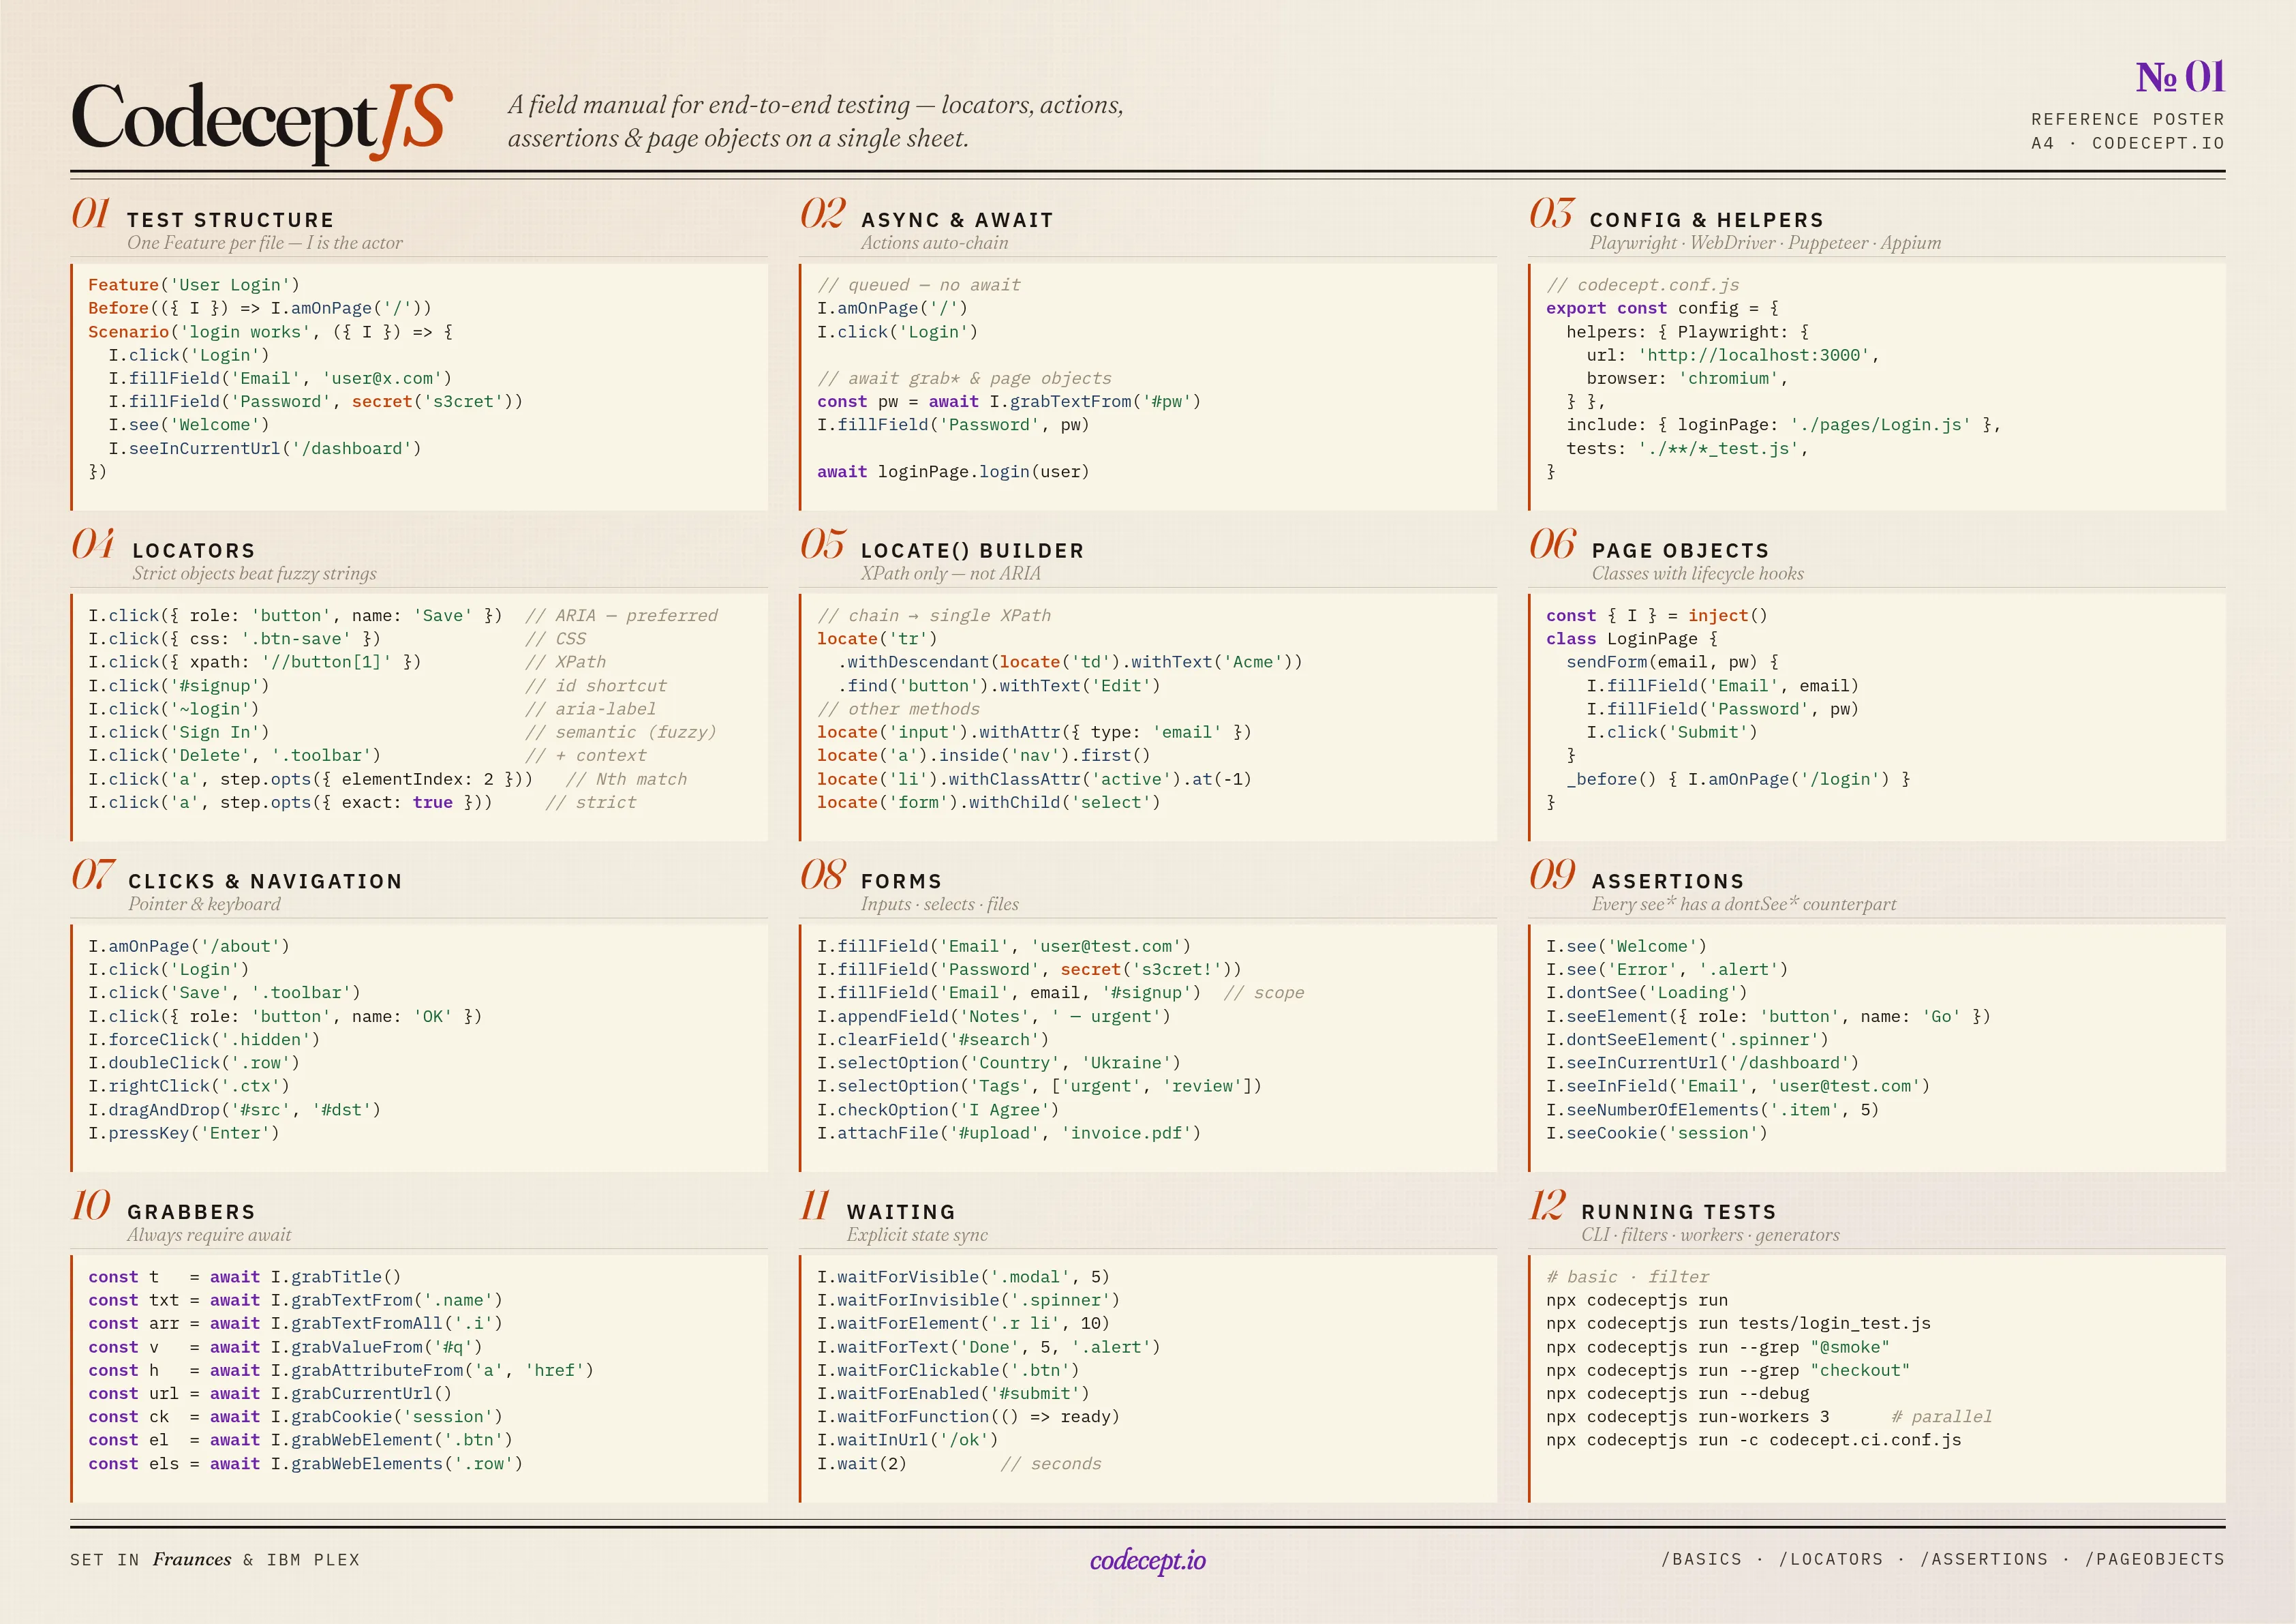
Task: Click the CONFIG & HELPERS section heading
Action: pyautogui.click(x=1707, y=220)
